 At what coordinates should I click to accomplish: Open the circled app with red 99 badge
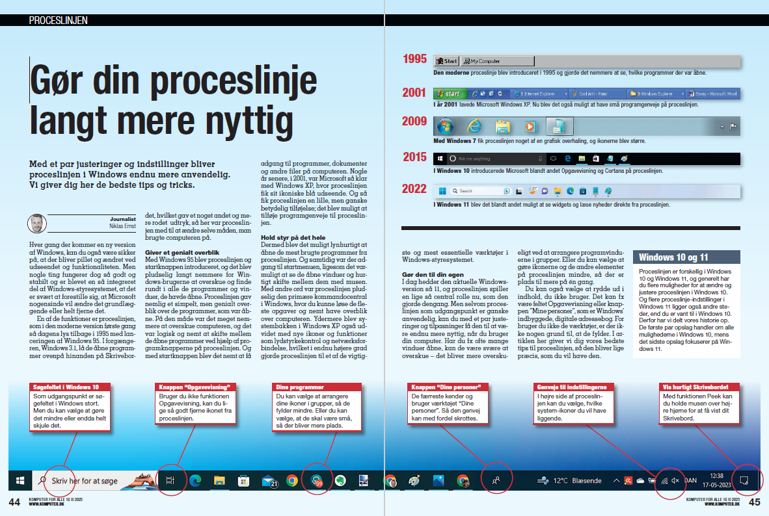317,481
